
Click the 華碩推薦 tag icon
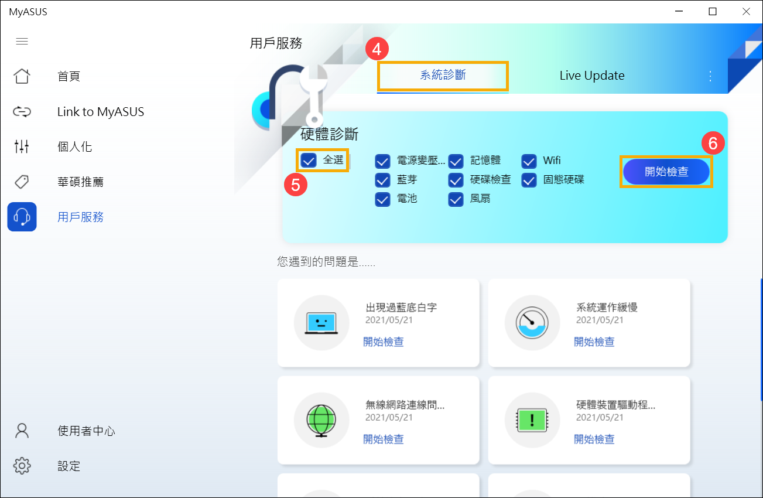[22, 182]
